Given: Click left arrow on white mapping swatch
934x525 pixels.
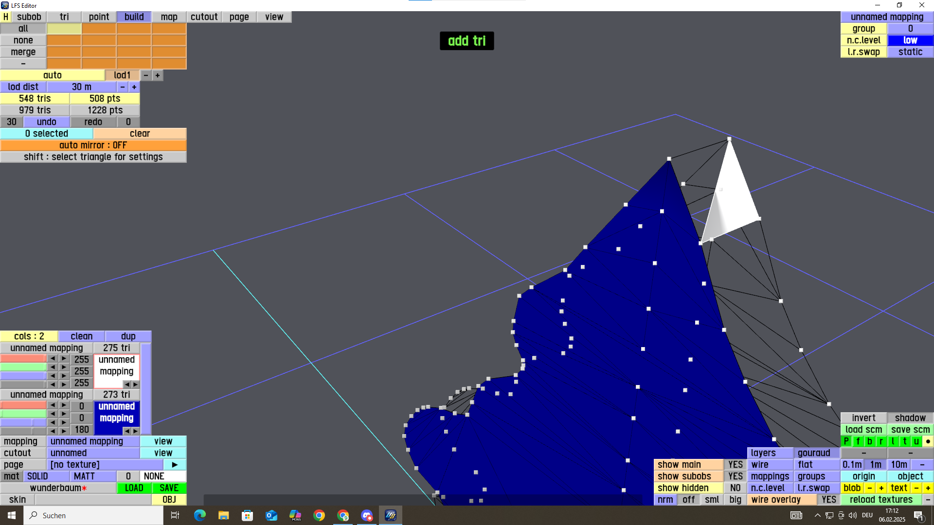Looking at the screenshot, I should (x=126, y=384).
